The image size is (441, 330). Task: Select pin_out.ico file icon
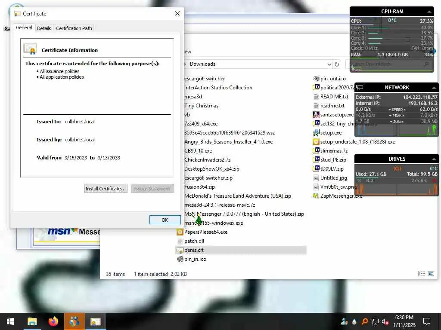(x=316, y=79)
